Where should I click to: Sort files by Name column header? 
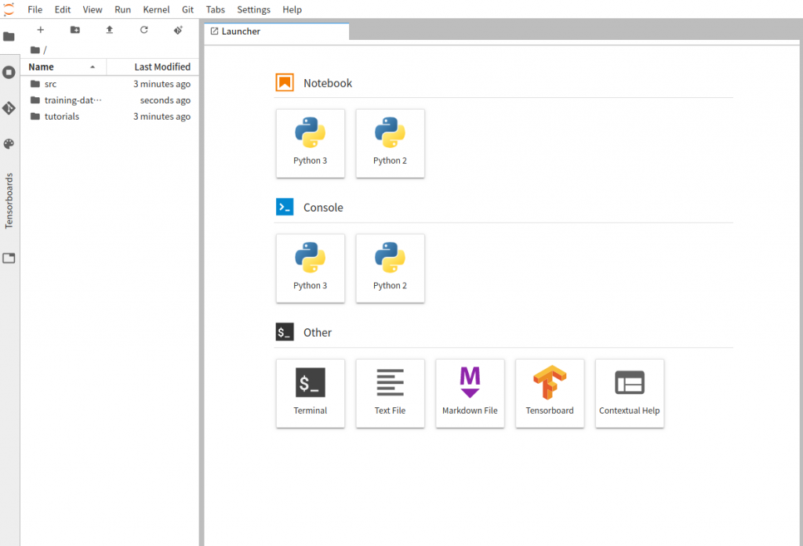tap(64, 67)
